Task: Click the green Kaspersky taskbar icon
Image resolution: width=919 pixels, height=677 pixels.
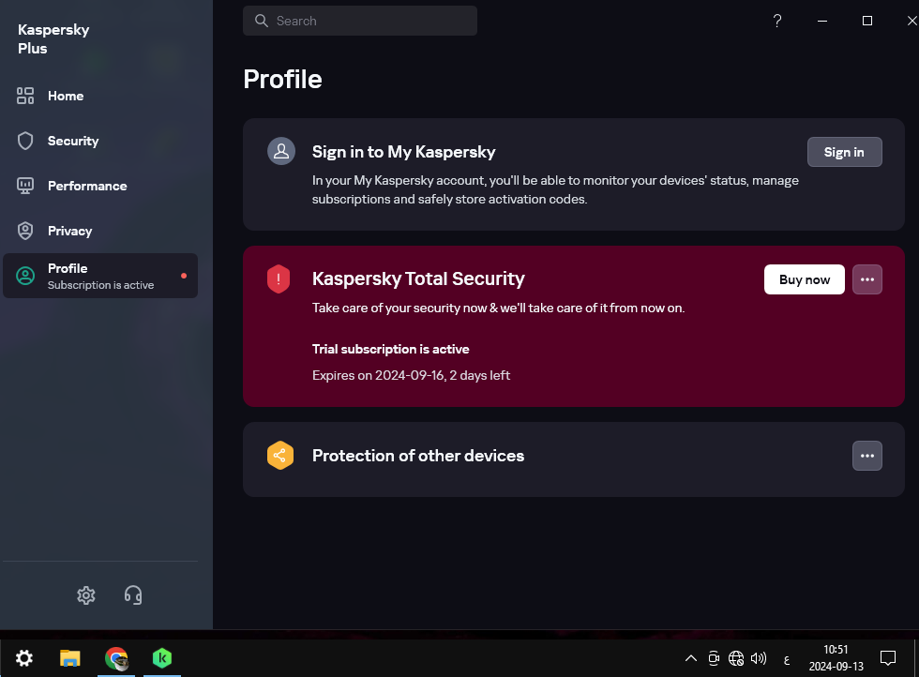Action: [161, 658]
